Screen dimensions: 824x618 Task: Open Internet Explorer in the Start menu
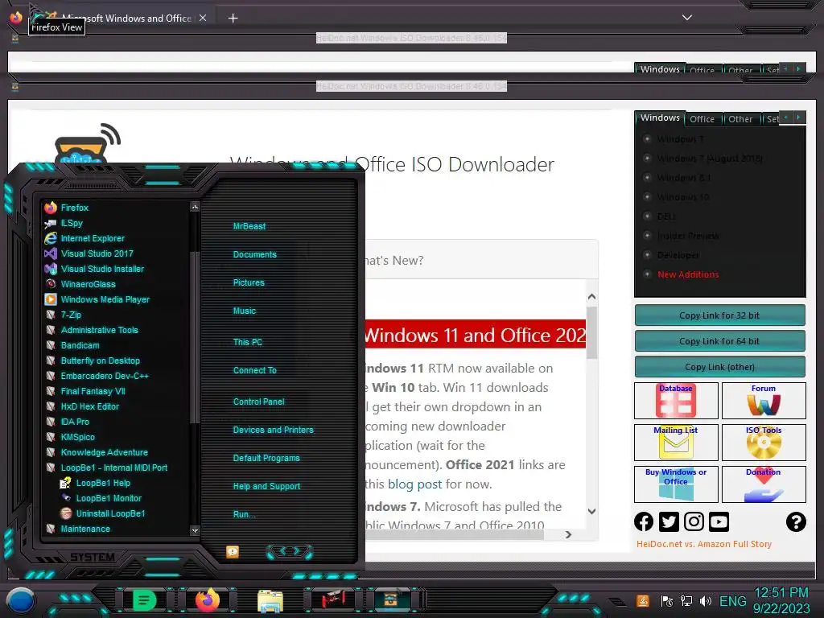tap(84, 238)
